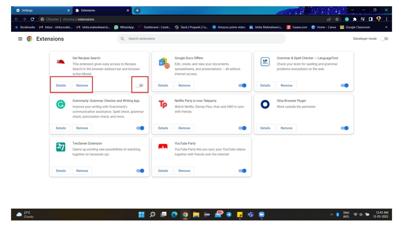Click the Search extensions field
The height and width of the screenshot is (229, 407).
click(201, 39)
